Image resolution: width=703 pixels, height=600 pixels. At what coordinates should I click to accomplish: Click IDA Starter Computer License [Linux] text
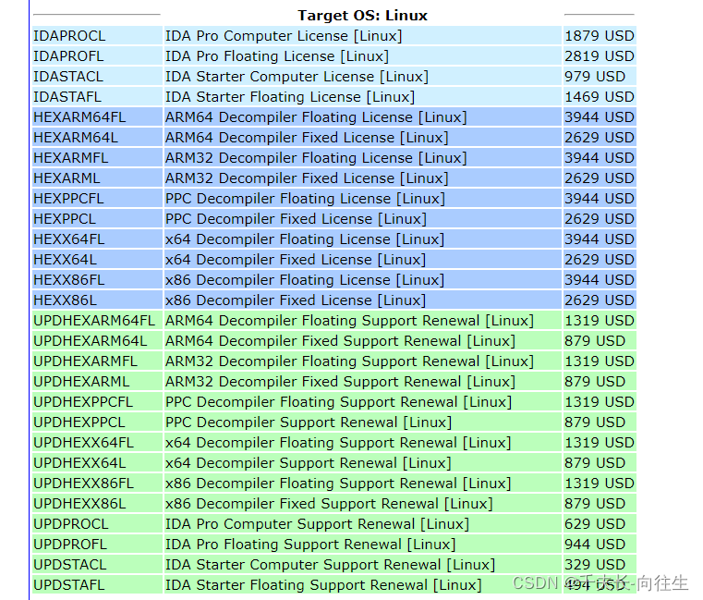click(297, 77)
